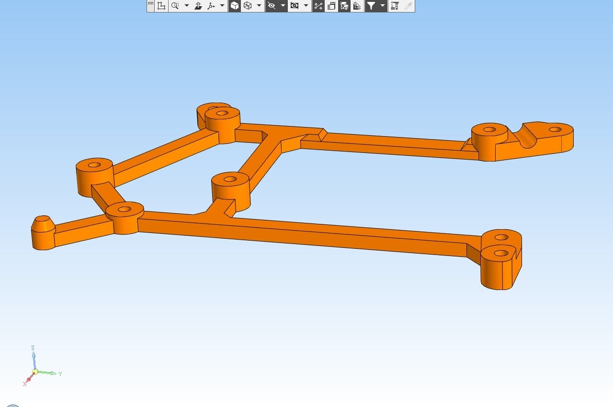Viewport: 613px width, 407px height.
Task: Open the filter dropdown arrow
Action: [382, 6]
